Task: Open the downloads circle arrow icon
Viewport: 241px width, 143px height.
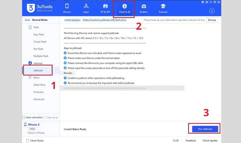Action: pos(212,11)
